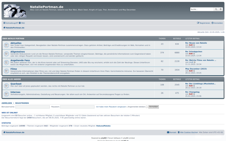Screen dimensions: 226x141
Task: Click the Angehende Fans forum folder icon
Action: pos(6,62)
